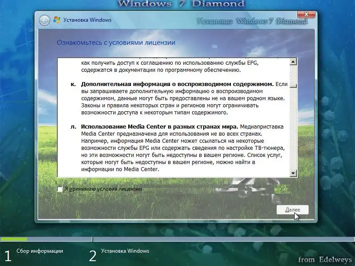355x266 pixels.
Task: Click the Далее button
Action: (x=292, y=210)
